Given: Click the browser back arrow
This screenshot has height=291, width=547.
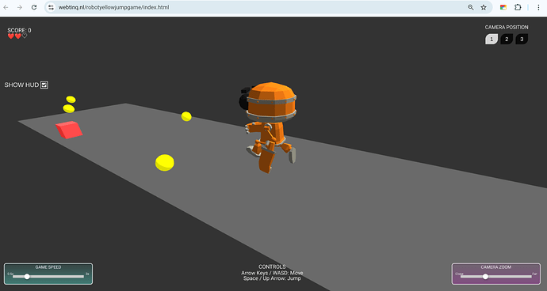Looking at the screenshot, I should click(x=6, y=7).
